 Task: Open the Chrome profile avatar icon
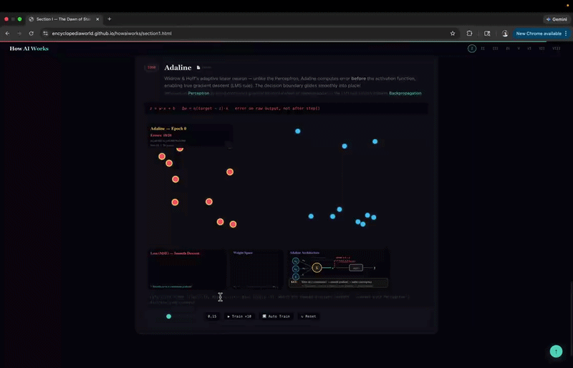[x=505, y=33]
